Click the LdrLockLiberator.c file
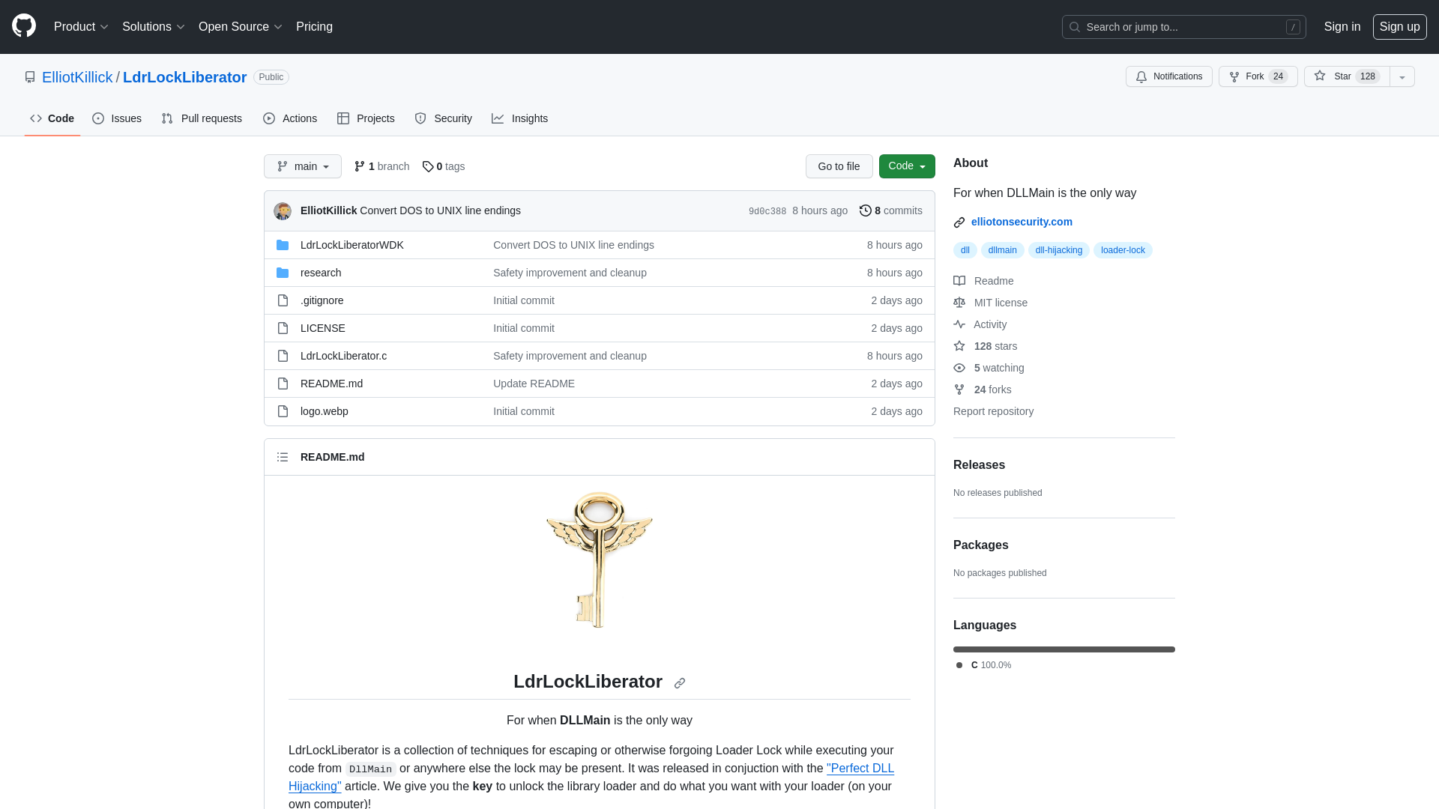 (344, 356)
